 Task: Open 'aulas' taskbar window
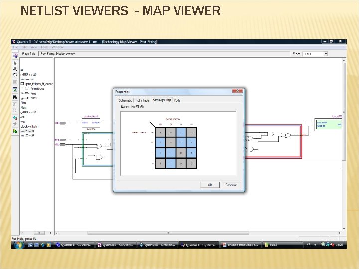282,245
